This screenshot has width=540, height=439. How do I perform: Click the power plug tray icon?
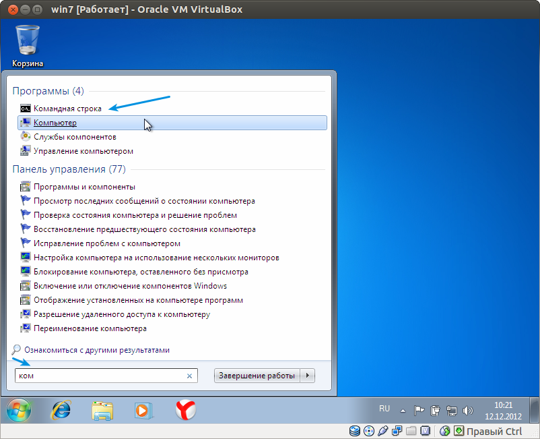coord(435,411)
